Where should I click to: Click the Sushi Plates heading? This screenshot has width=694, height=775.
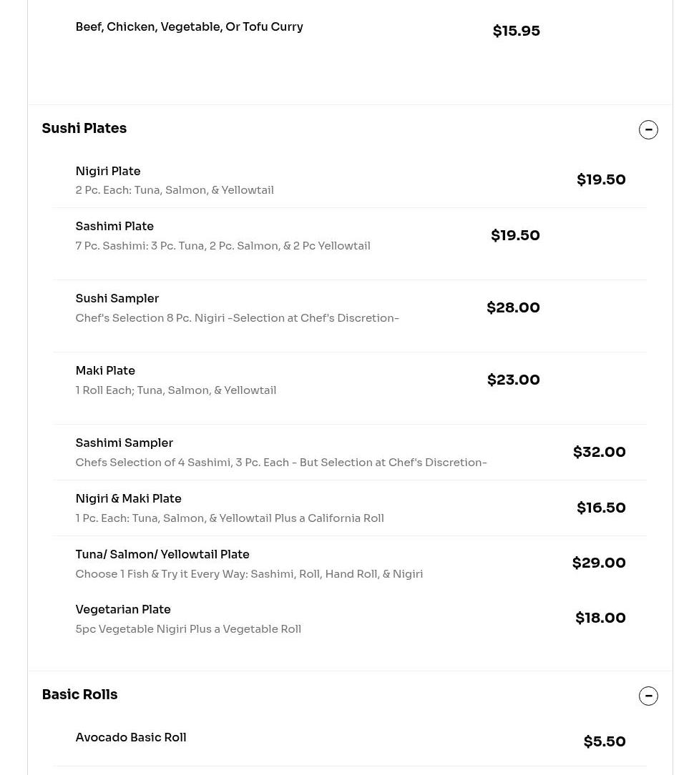(84, 129)
